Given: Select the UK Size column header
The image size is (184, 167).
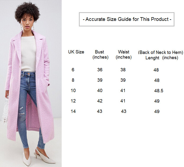Looking at the screenshot, I should tap(76, 52).
